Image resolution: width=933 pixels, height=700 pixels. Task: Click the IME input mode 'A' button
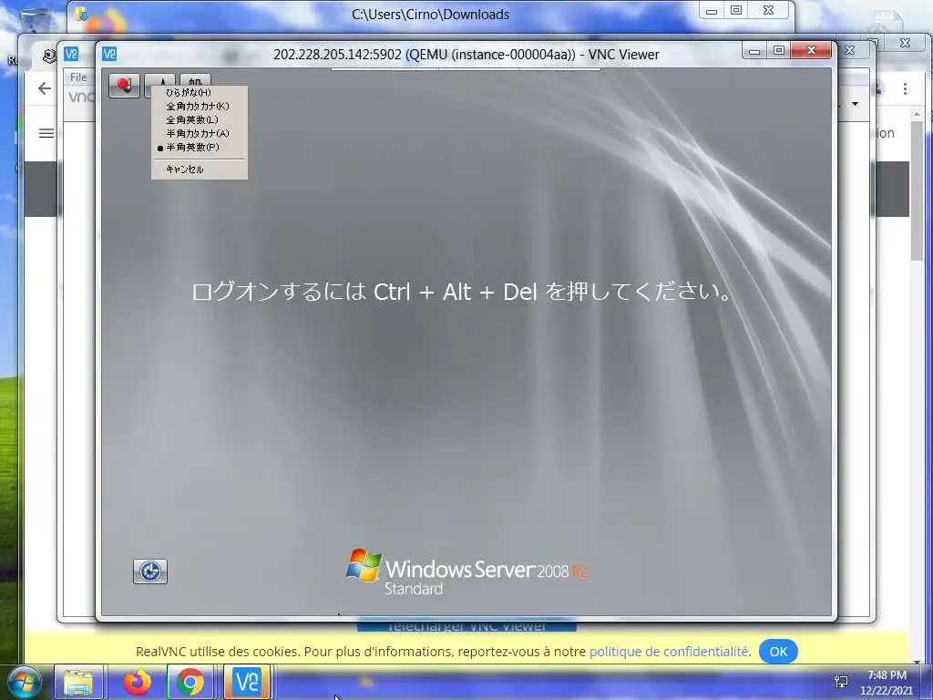160,80
